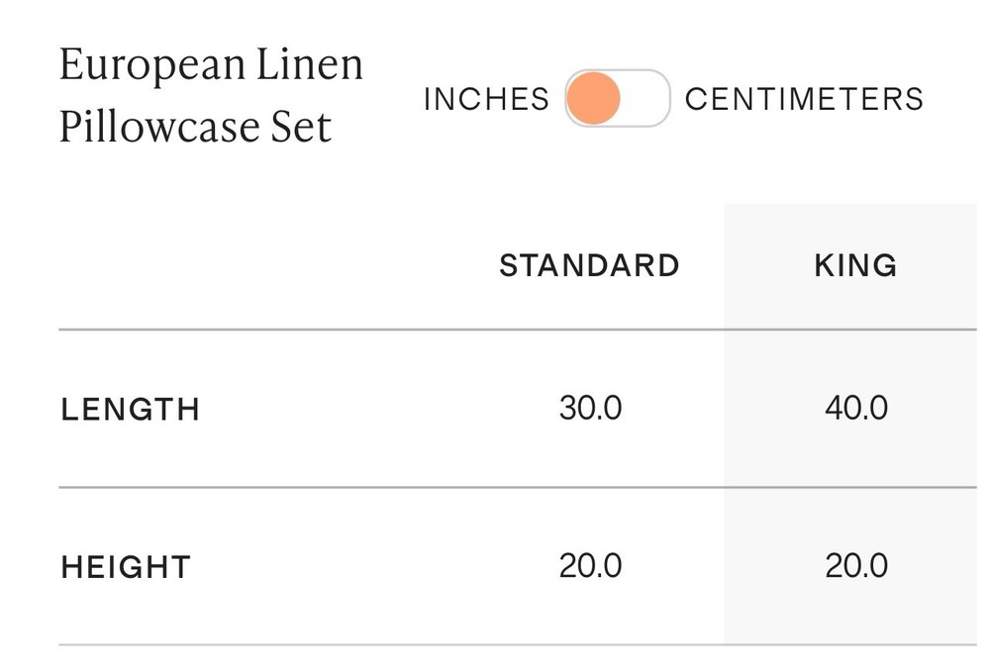This screenshot has width=990, height=670.
Task: Click the King height value 20.0
Action: pos(855,566)
